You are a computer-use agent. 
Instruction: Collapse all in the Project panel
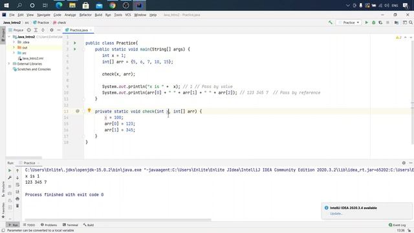click(43, 30)
